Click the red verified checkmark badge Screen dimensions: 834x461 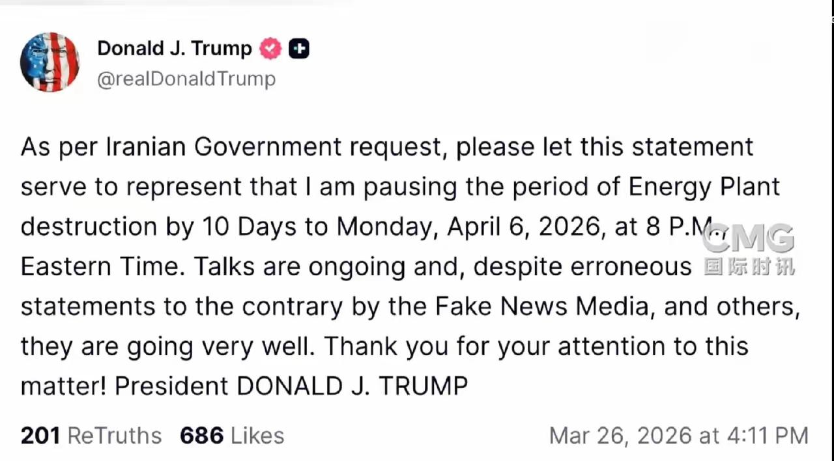tap(270, 49)
